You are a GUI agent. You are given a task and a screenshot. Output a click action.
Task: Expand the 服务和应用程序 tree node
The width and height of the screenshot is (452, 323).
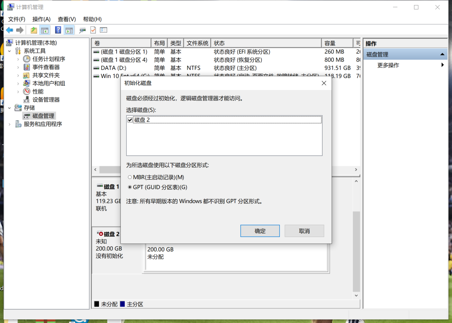10,124
